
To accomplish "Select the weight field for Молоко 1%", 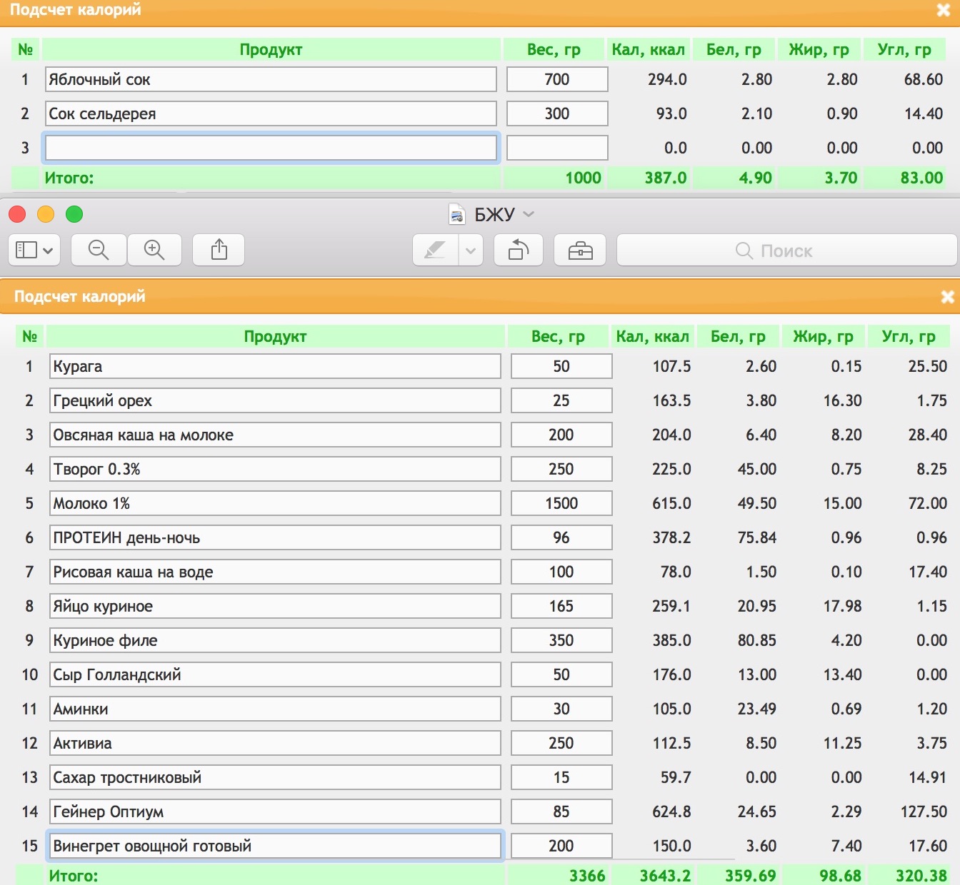I will (x=561, y=504).
